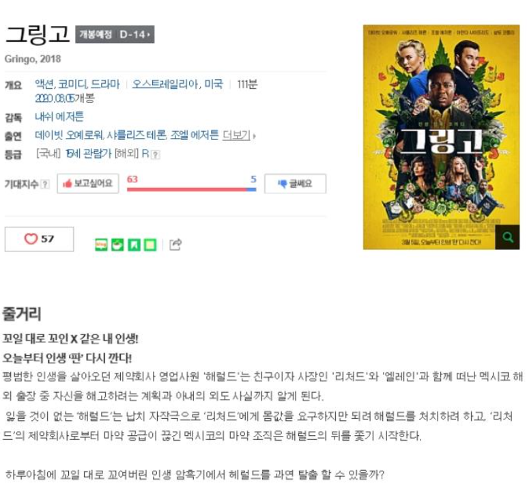Open the external share arrow icon
527x496 pixels.
point(175,245)
